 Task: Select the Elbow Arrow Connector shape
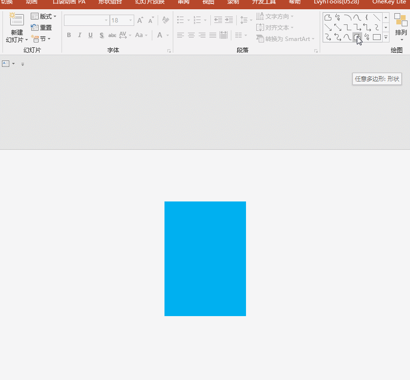(x=357, y=27)
